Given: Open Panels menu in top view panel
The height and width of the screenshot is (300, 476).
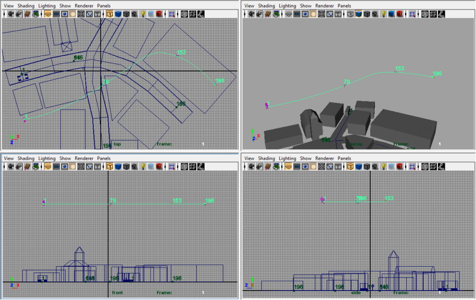Looking at the screenshot, I should (104, 6).
